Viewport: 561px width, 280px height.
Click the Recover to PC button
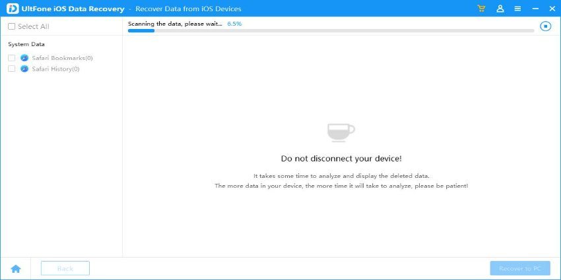point(520,269)
